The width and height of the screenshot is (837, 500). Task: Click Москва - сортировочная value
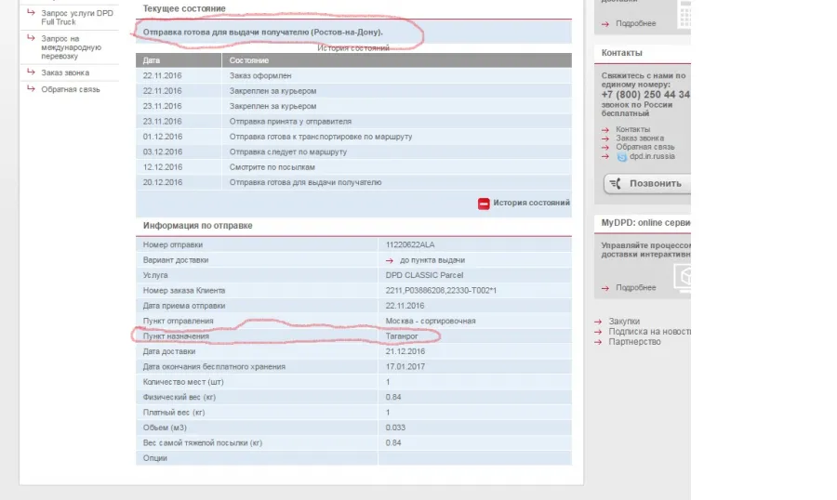tap(431, 322)
